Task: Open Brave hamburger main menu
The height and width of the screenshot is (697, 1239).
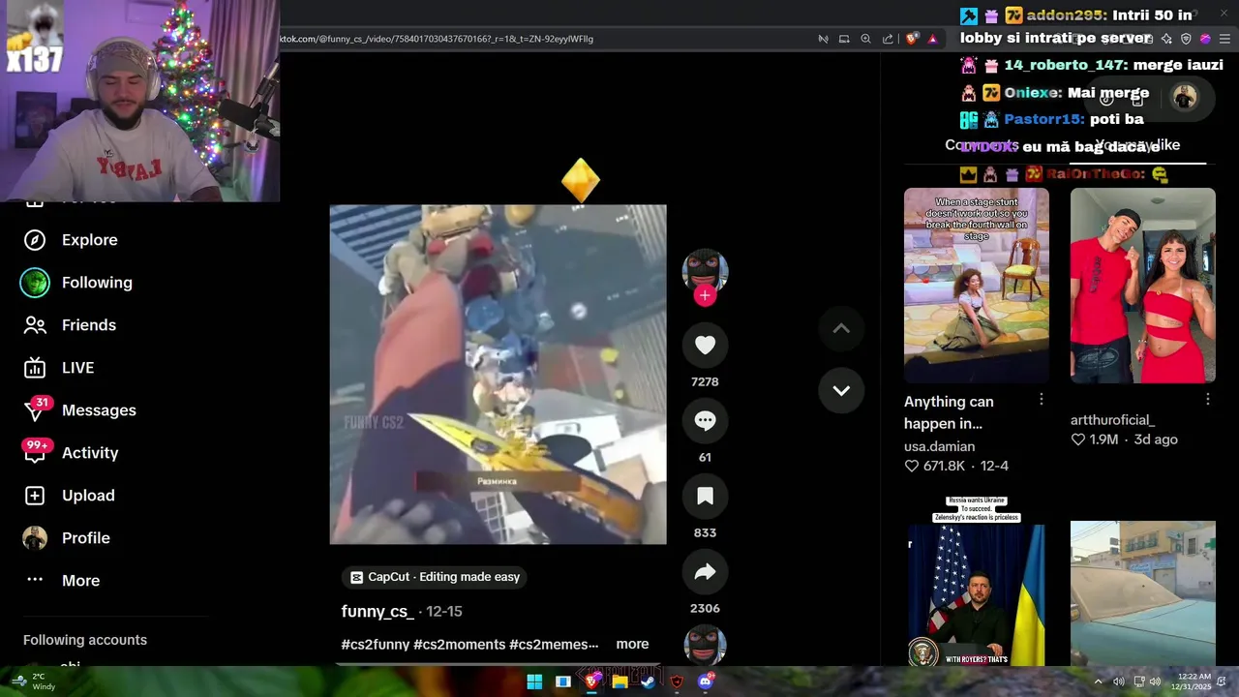Action: point(1224,39)
